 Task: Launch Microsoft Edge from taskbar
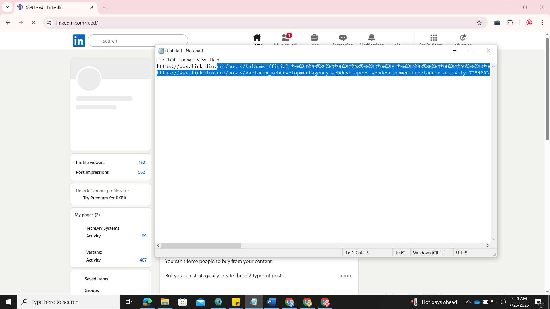(x=147, y=302)
